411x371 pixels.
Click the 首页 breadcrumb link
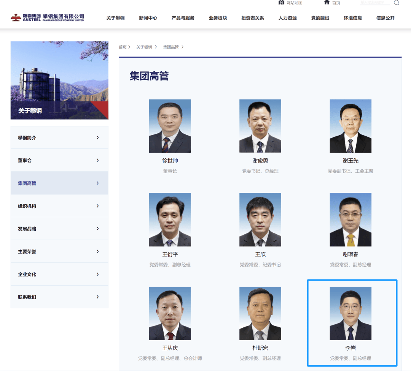point(123,47)
